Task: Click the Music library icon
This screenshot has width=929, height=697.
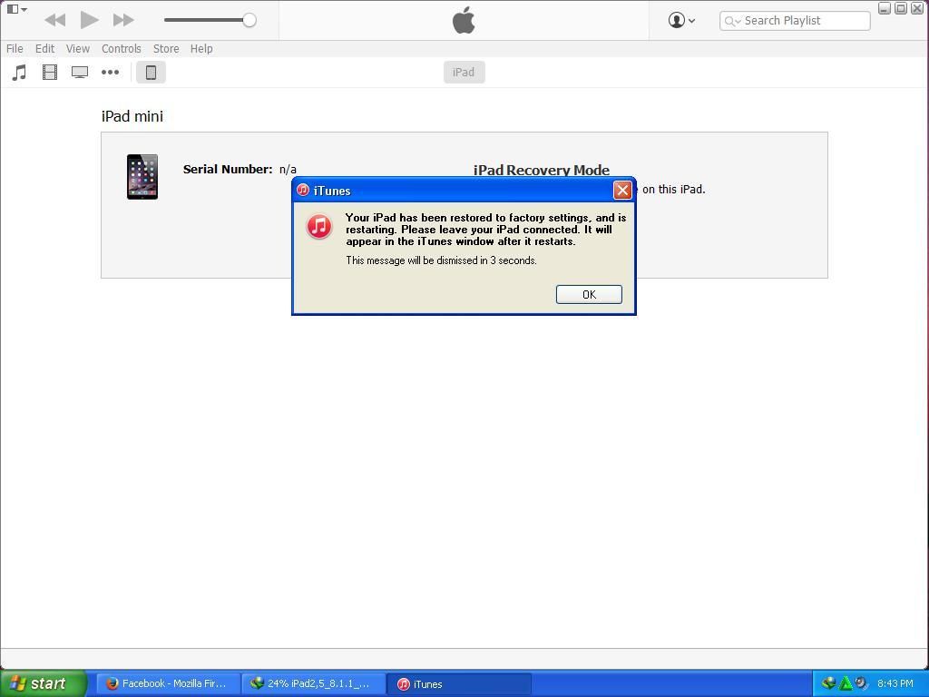Action: click(19, 73)
